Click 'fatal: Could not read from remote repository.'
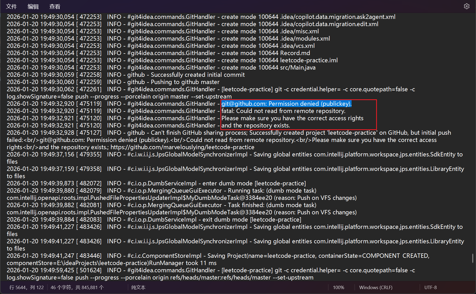Image resolution: width=476 pixels, height=294 pixels. tap(283, 111)
